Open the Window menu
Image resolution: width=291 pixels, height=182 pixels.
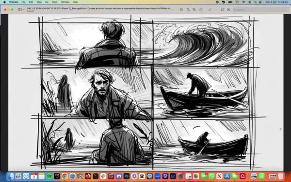coord(65,2)
